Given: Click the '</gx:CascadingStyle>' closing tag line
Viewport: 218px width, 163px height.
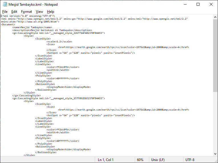Looking at the screenshot, I should 27,95.
